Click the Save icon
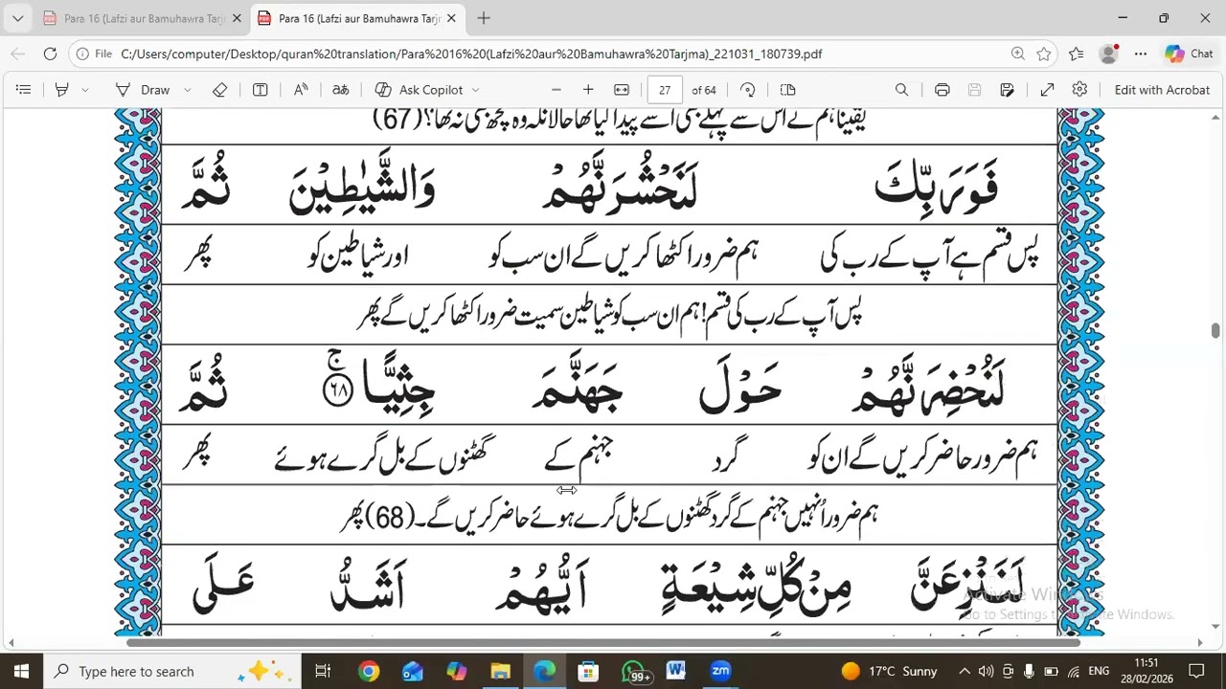 (x=974, y=90)
